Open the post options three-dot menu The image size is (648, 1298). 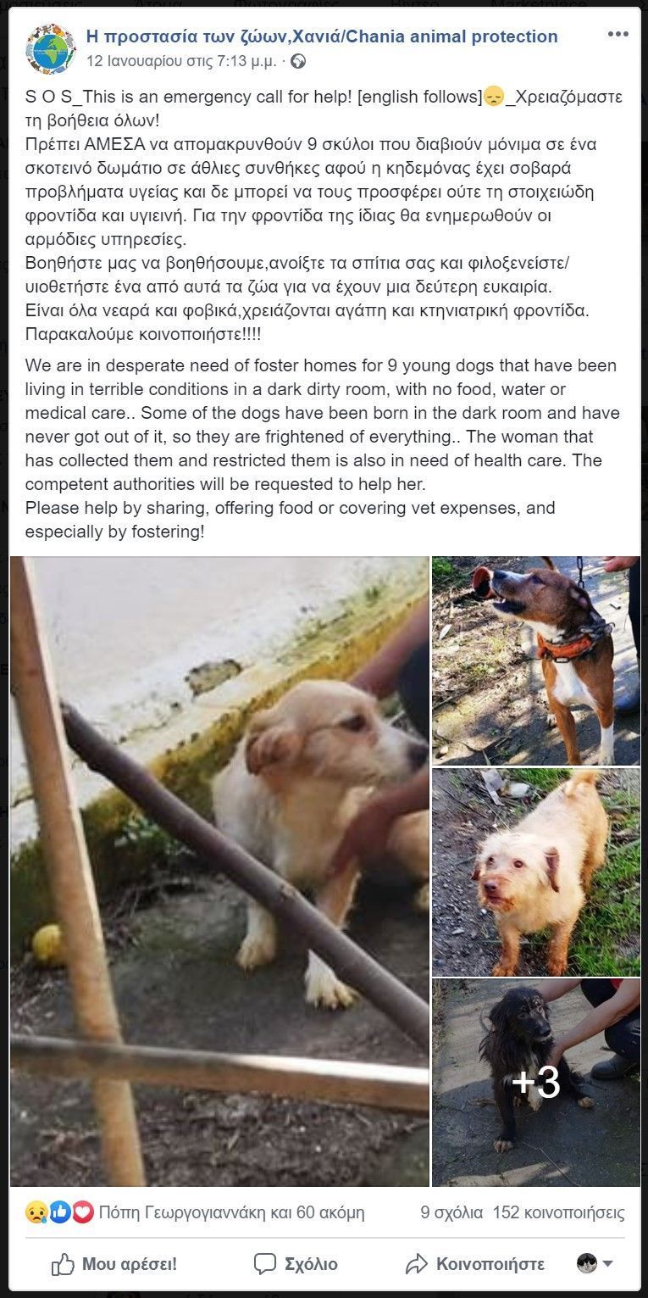(x=618, y=36)
